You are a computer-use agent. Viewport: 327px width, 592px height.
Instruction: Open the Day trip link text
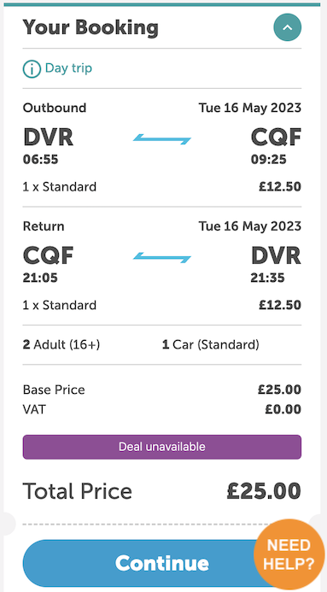point(68,68)
